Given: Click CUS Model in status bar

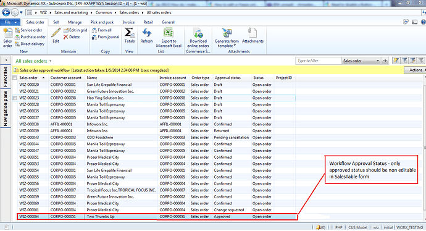Looking at the screenshot, I should tap(358, 227).
